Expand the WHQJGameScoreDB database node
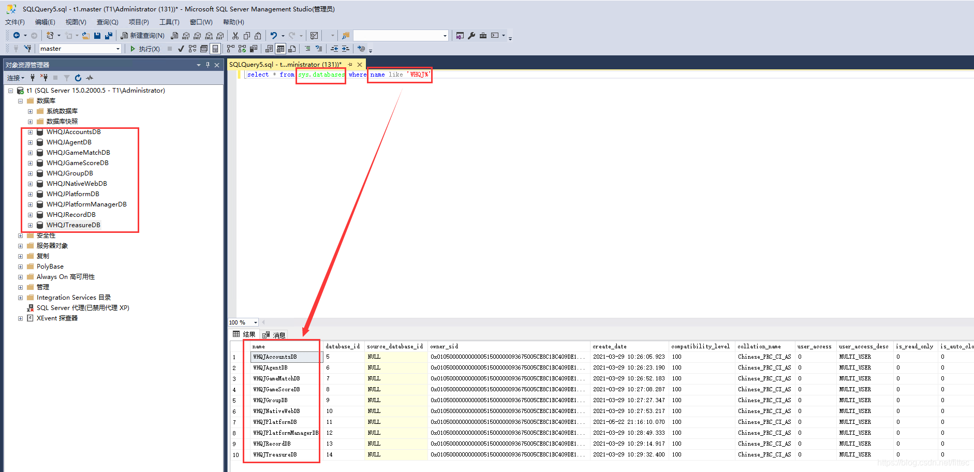The height and width of the screenshot is (472, 974). [x=30, y=163]
